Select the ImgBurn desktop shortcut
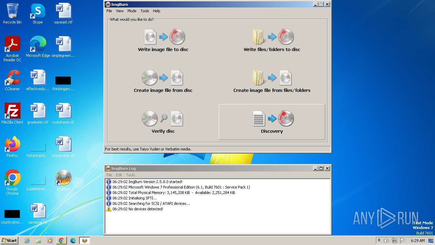 (63, 180)
